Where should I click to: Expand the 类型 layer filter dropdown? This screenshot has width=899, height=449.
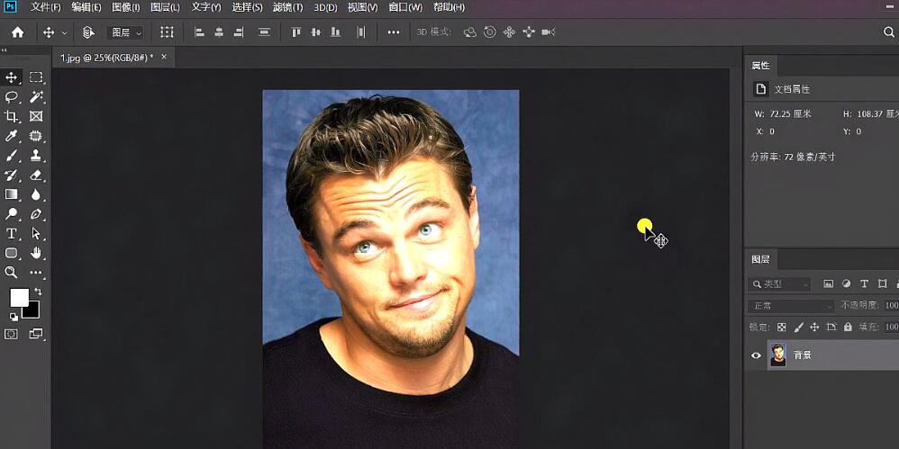pyautogui.click(x=780, y=284)
